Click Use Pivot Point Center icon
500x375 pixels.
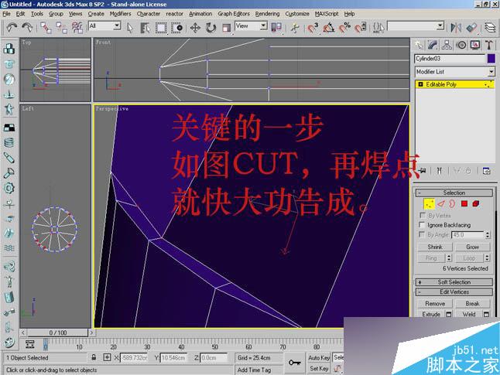[276, 28]
